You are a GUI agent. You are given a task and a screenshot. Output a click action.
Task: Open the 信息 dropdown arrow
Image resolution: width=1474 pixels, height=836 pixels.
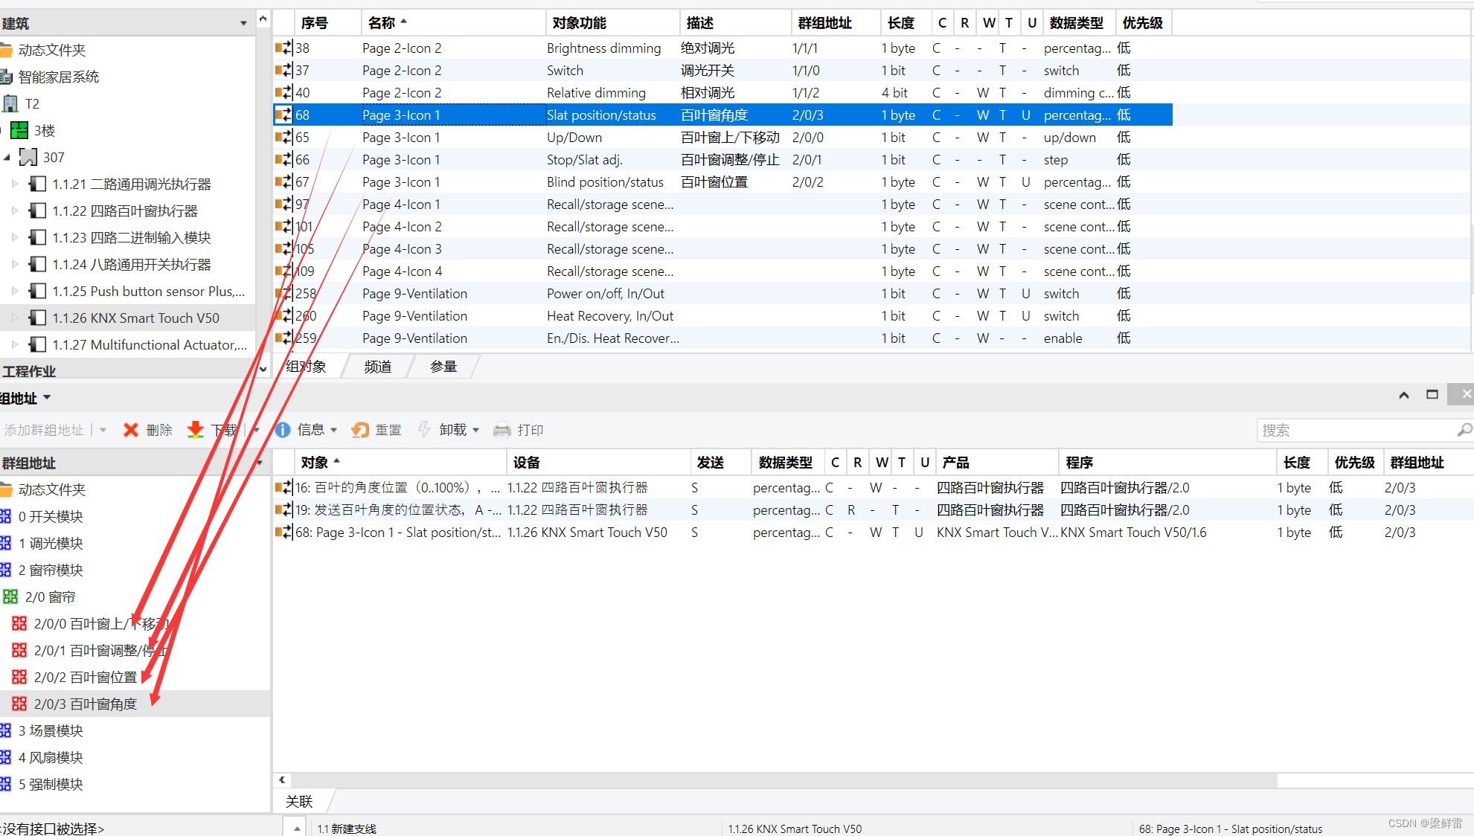click(x=334, y=430)
